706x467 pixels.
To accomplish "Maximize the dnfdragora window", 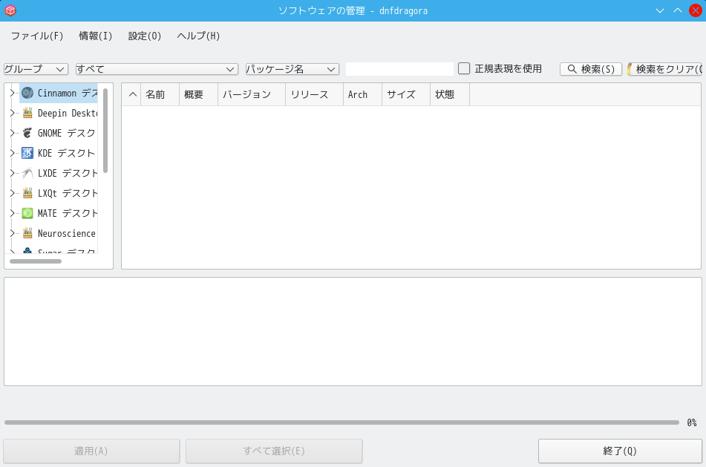I will [678, 10].
